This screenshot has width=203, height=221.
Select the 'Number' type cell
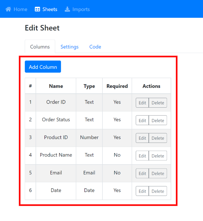click(x=89, y=137)
